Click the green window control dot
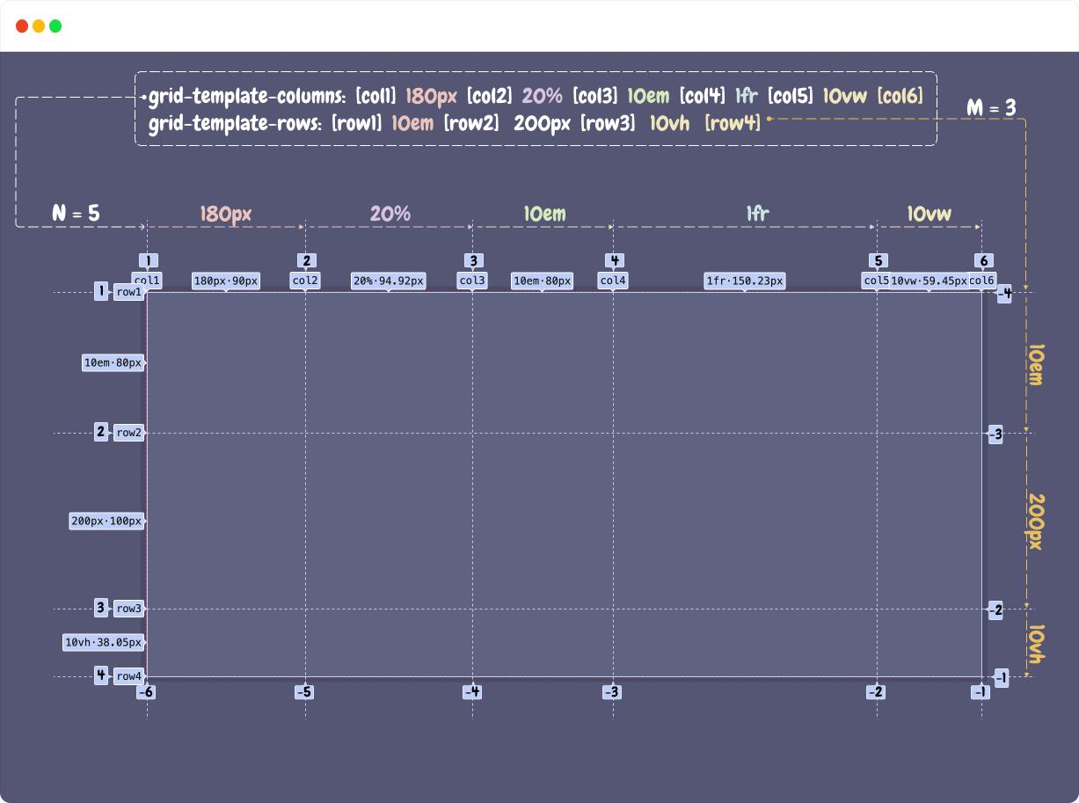Image resolution: width=1079 pixels, height=803 pixels. coord(55,26)
